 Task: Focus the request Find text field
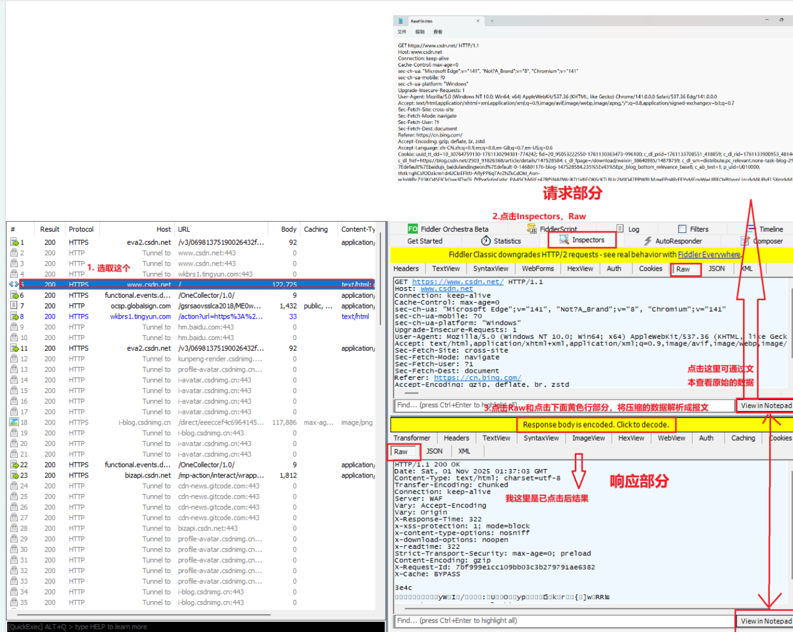564,405
